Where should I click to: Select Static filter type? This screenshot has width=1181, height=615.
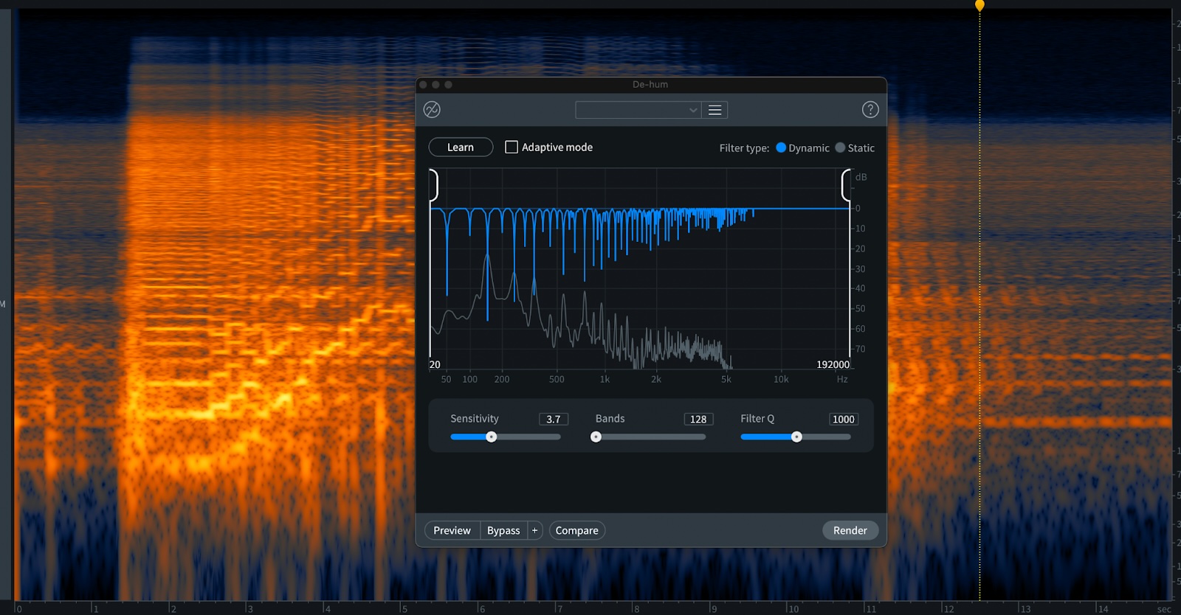[840, 147]
